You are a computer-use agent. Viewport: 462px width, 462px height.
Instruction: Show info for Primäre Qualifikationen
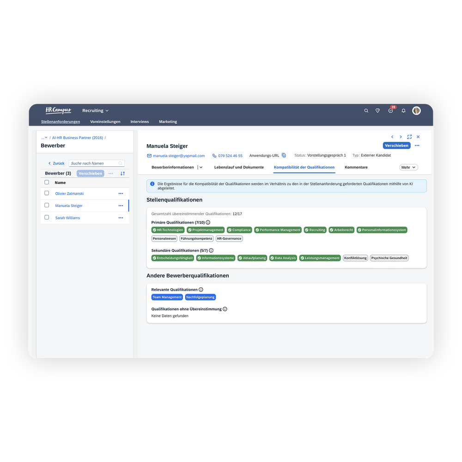coord(208,222)
